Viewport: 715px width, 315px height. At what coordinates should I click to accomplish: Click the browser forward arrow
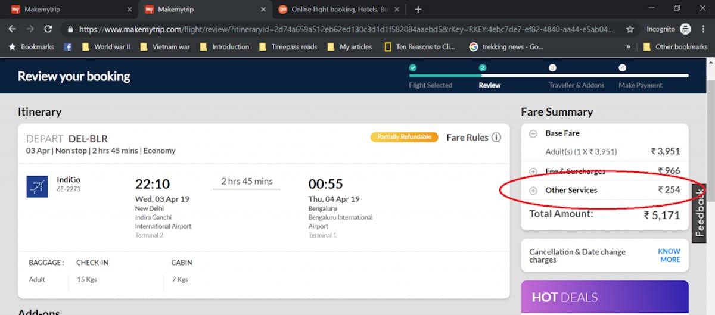click(x=30, y=29)
